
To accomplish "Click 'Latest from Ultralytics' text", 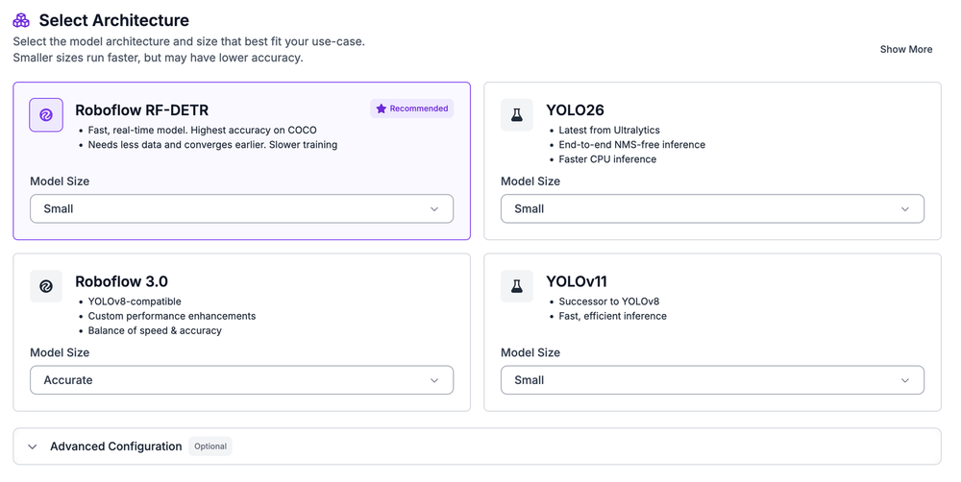I will [609, 130].
